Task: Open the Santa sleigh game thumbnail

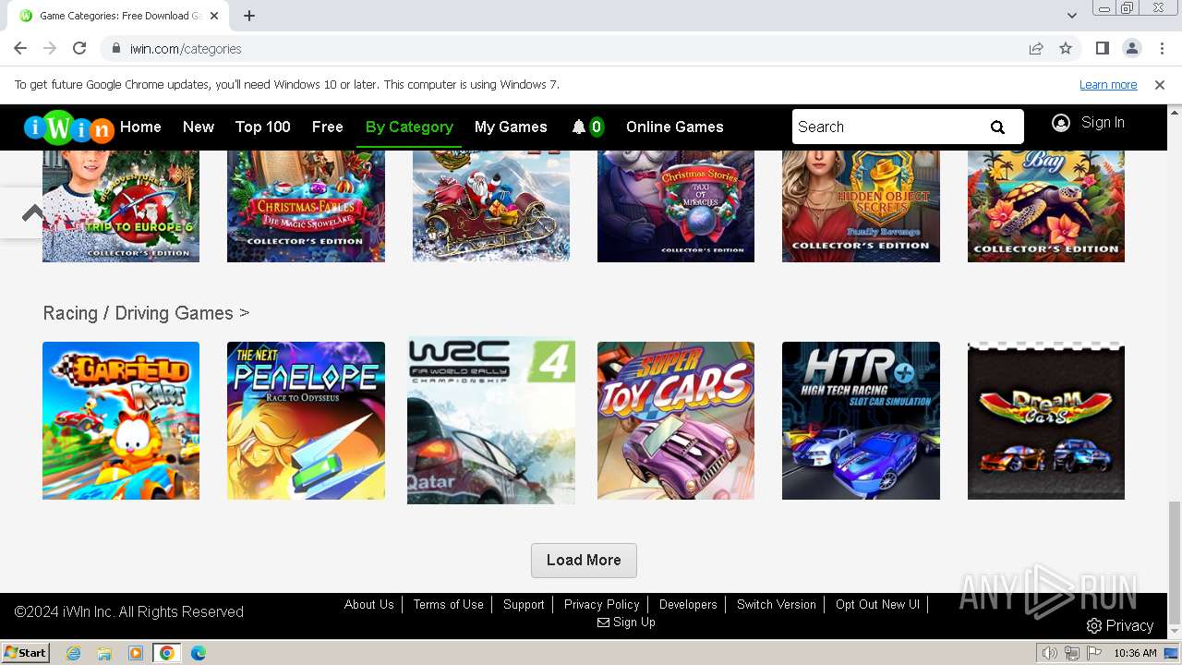Action: coord(491,206)
